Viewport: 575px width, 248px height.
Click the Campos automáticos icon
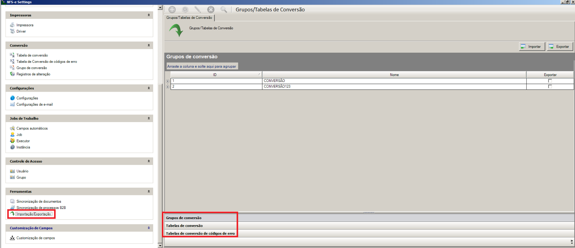(x=12, y=128)
